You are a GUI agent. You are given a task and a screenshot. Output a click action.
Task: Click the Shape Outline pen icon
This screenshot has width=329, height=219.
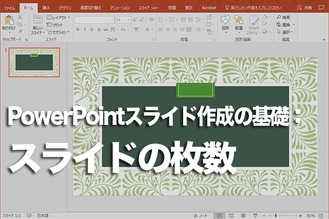pos(265,24)
